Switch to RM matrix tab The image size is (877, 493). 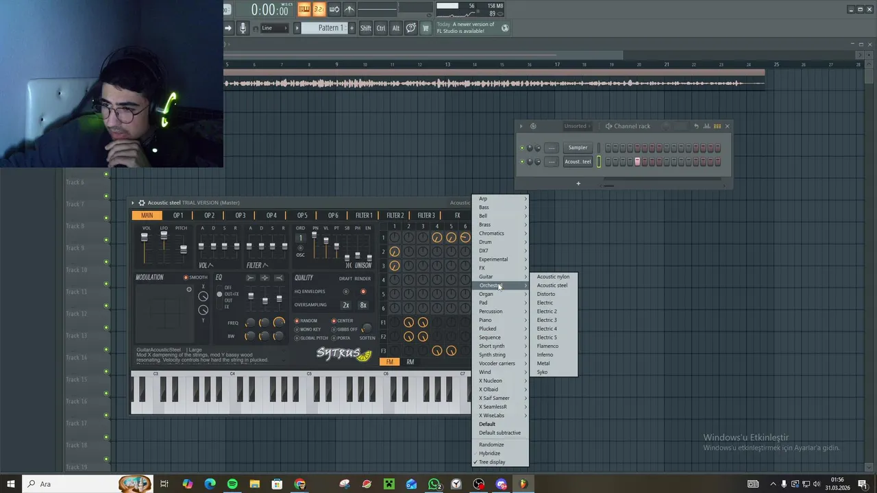tap(410, 362)
